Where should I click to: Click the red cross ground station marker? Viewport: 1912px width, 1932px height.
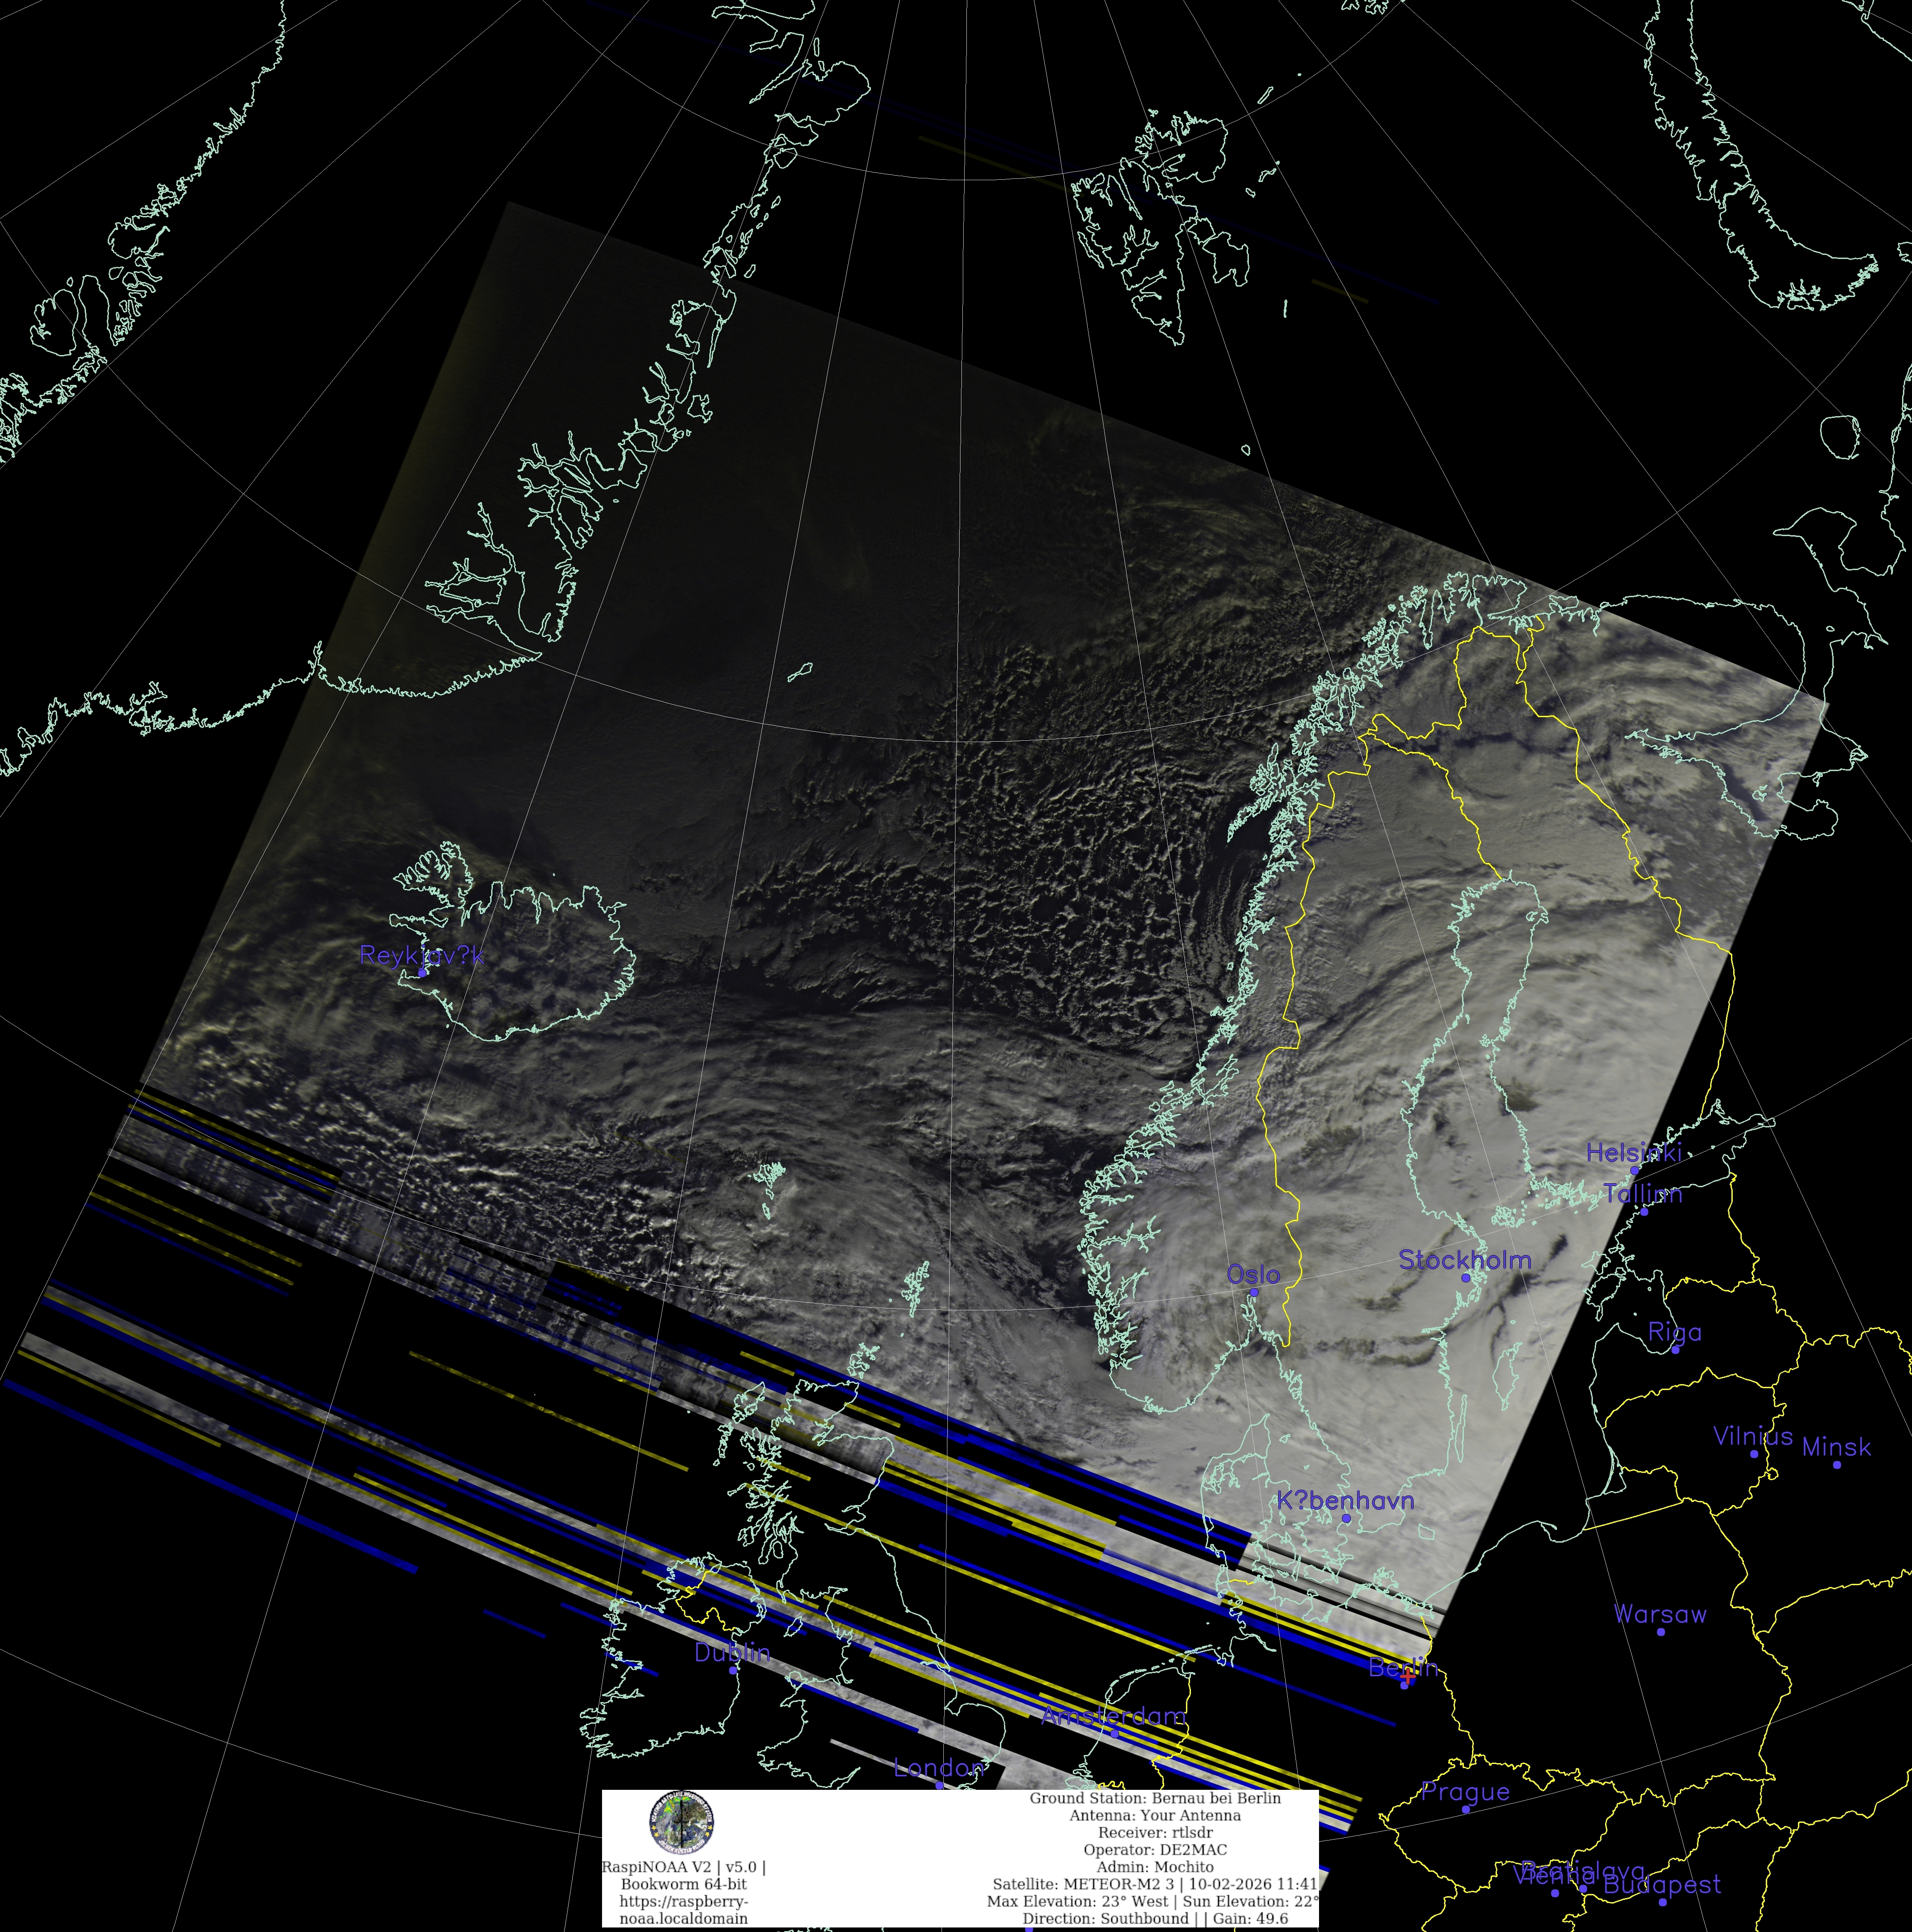(1407, 1676)
